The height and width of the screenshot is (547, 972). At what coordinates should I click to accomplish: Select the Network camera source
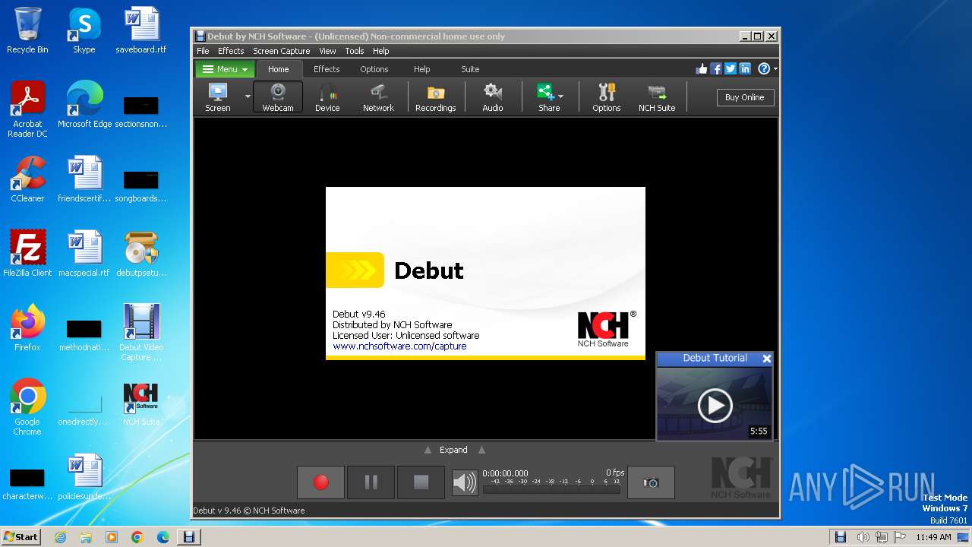(x=378, y=97)
